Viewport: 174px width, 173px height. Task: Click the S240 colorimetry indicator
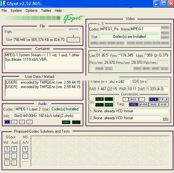click(x=165, y=43)
